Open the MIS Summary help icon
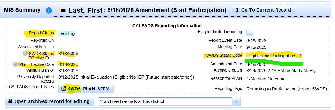 coord(49,10)
